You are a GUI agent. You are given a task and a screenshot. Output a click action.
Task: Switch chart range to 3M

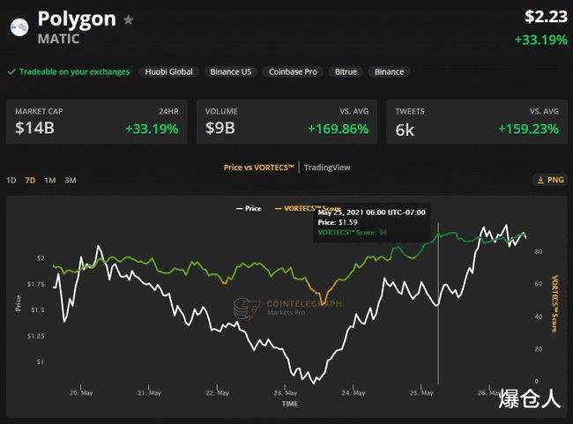point(71,180)
